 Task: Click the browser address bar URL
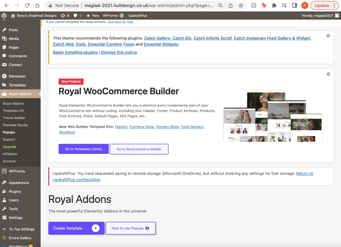pos(149,6)
